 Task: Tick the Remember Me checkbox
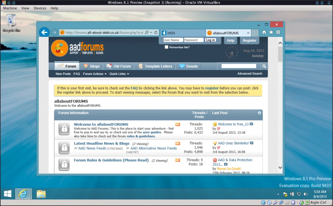point(166,47)
